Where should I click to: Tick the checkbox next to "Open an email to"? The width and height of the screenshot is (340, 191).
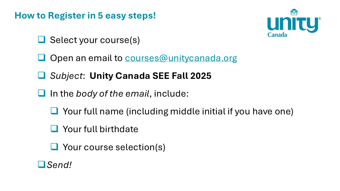coord(41,58)
